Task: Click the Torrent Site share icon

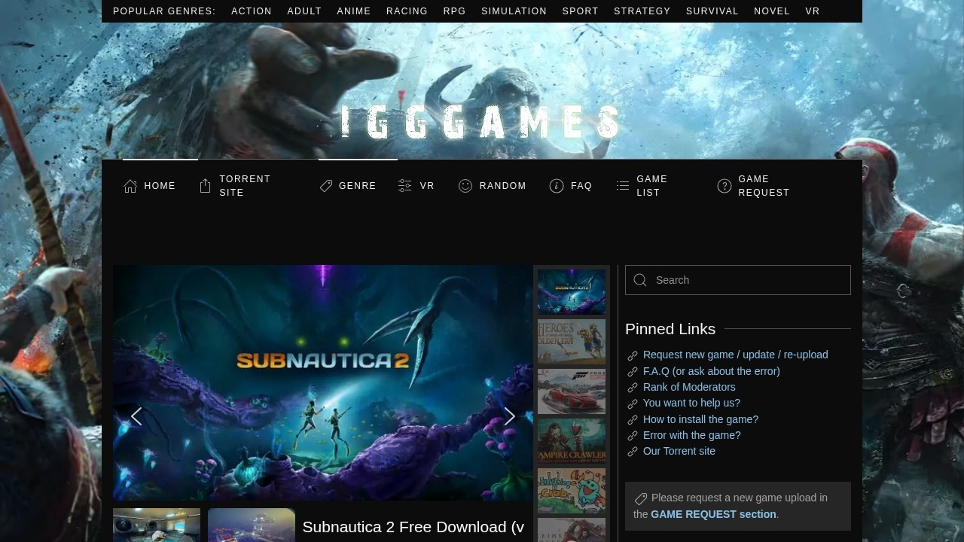Action: pyautogui.click(x=205, y=186)
